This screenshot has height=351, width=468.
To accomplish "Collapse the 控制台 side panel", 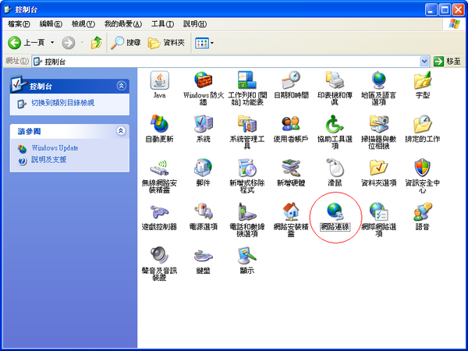I will pyautogui.click(x=121, y=86).
